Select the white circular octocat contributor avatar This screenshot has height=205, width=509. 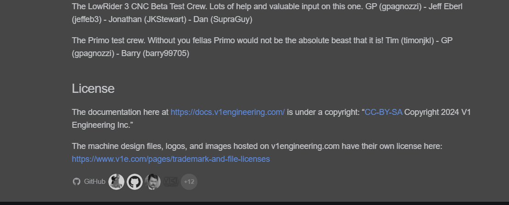tap(134, 182)
